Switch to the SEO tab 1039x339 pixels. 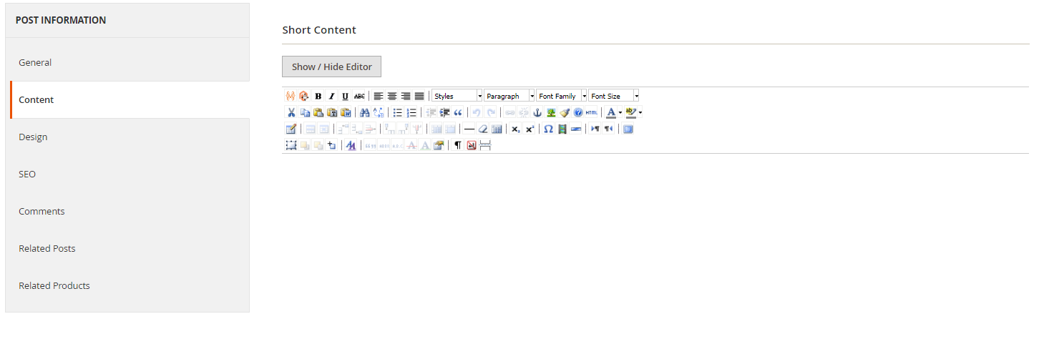click(27, 174)
